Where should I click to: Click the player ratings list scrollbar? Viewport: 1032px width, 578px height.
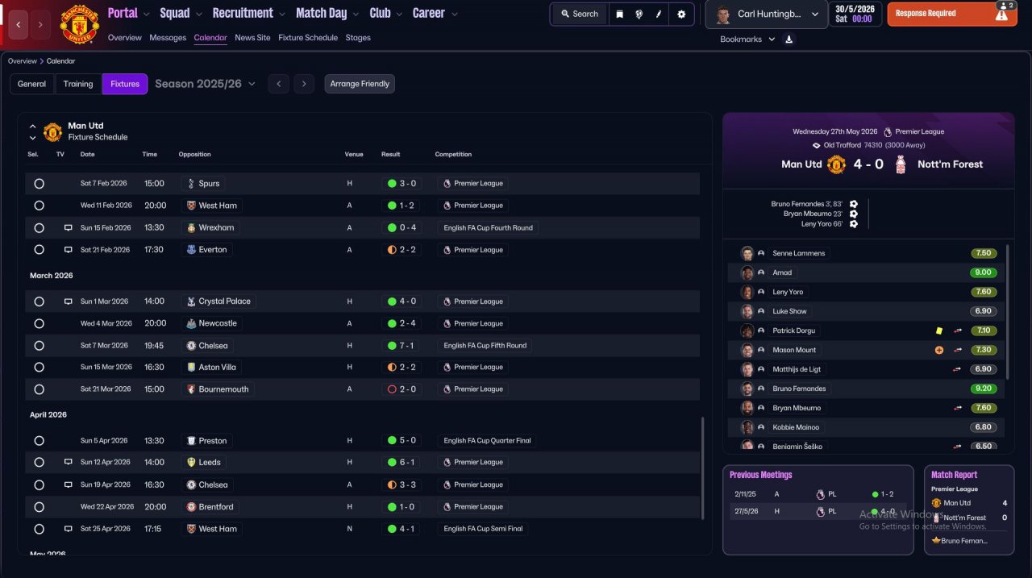point(1008,312)
